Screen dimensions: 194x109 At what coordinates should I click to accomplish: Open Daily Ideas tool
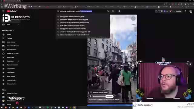click(11, 61)
